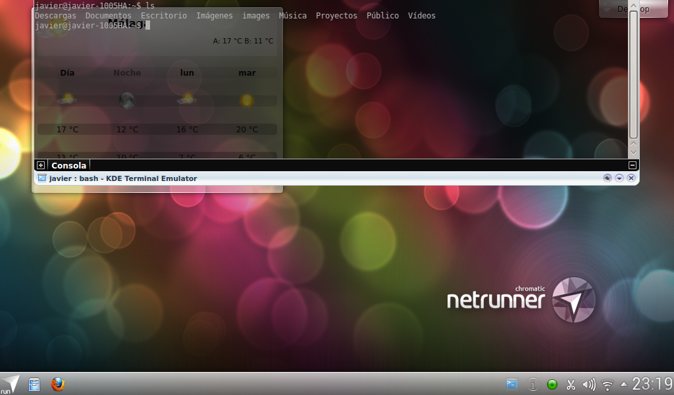Viewport: 674px width, 395px height.
Task: Open the Yakuake menu dropdown arrow
Action: [x=619, y=178]
